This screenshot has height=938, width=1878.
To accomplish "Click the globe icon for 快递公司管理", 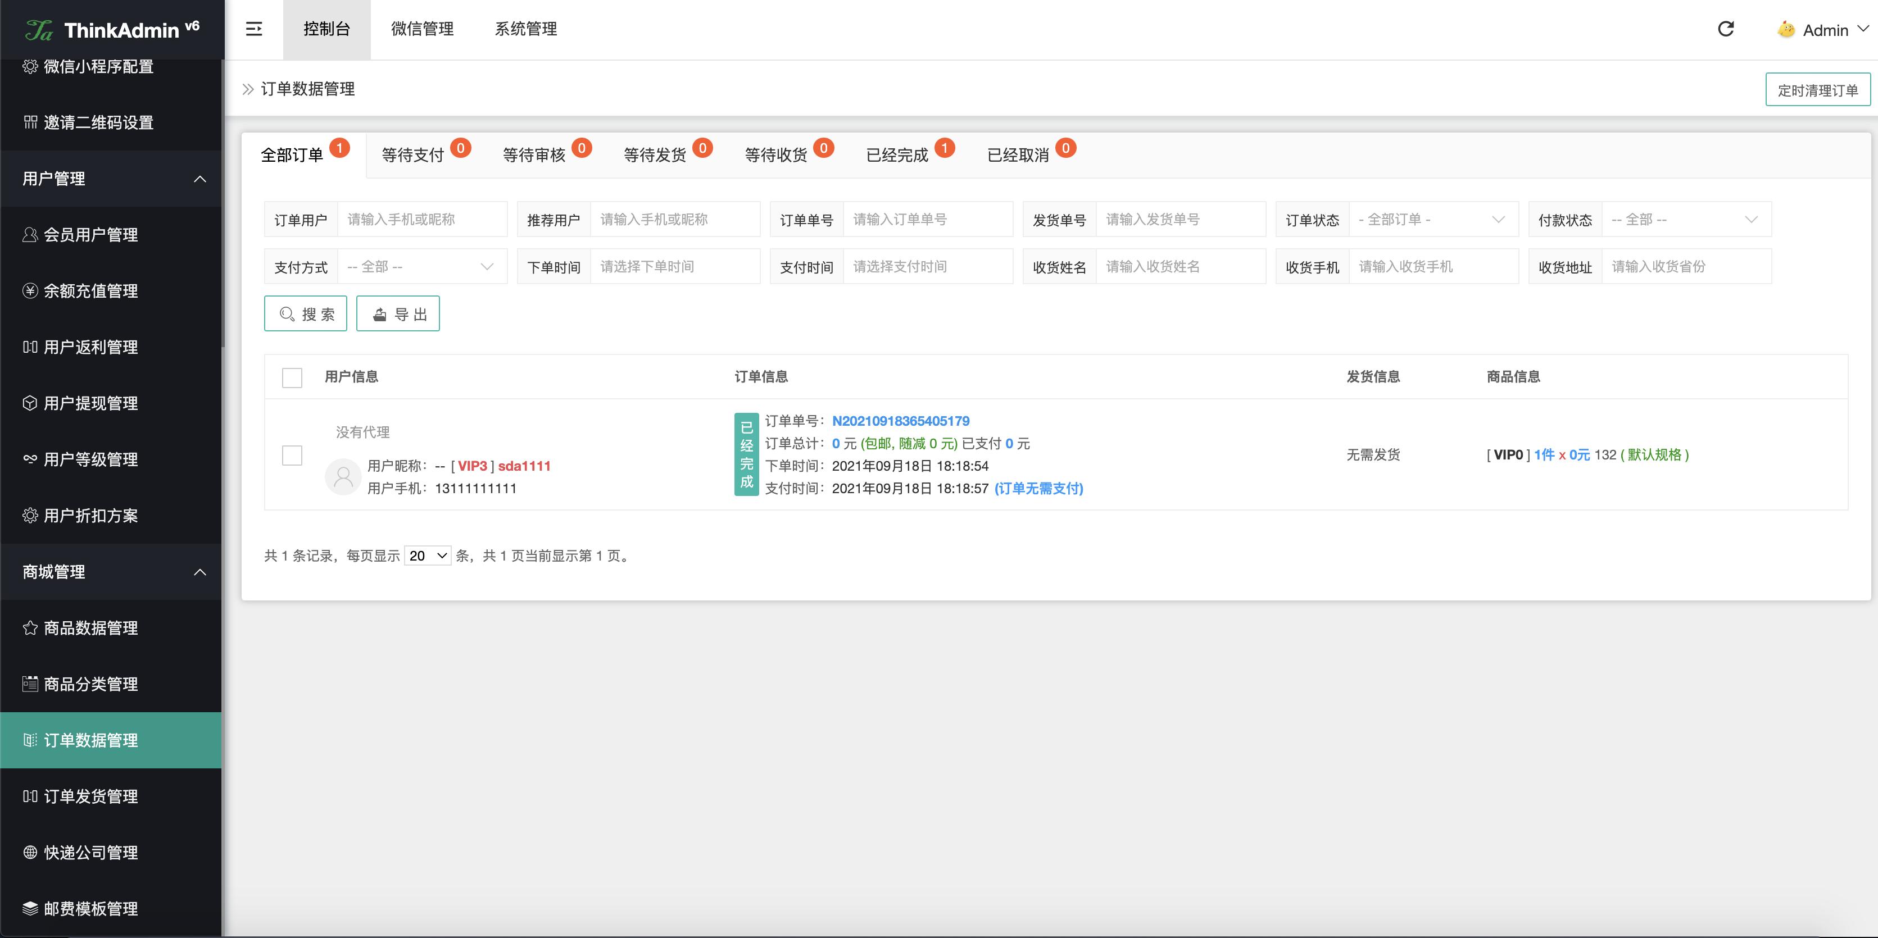I will pyautogui.click(x=30, y=852).
